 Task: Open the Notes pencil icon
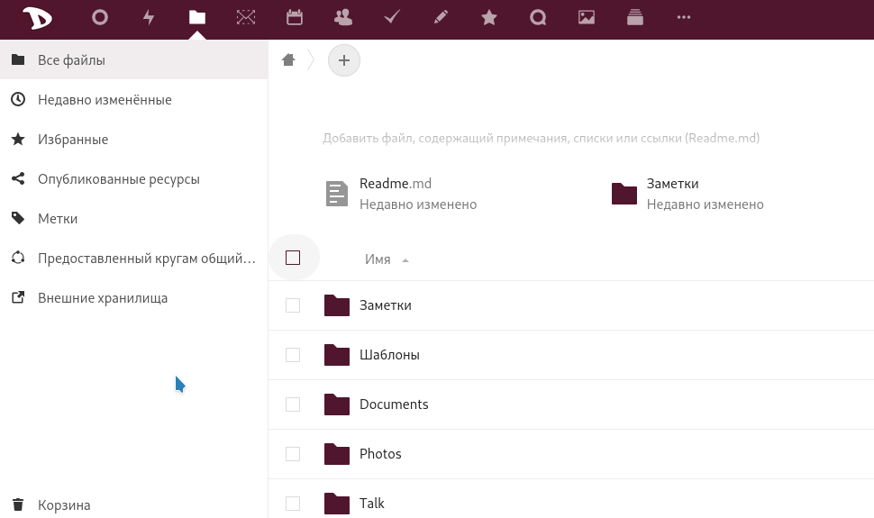[441, 17]
